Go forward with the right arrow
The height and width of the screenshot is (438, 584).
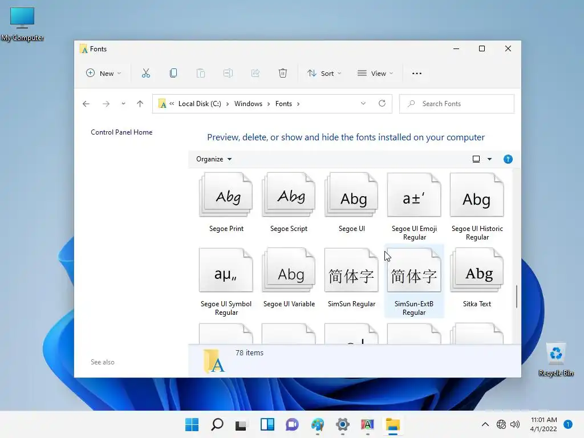106,104
